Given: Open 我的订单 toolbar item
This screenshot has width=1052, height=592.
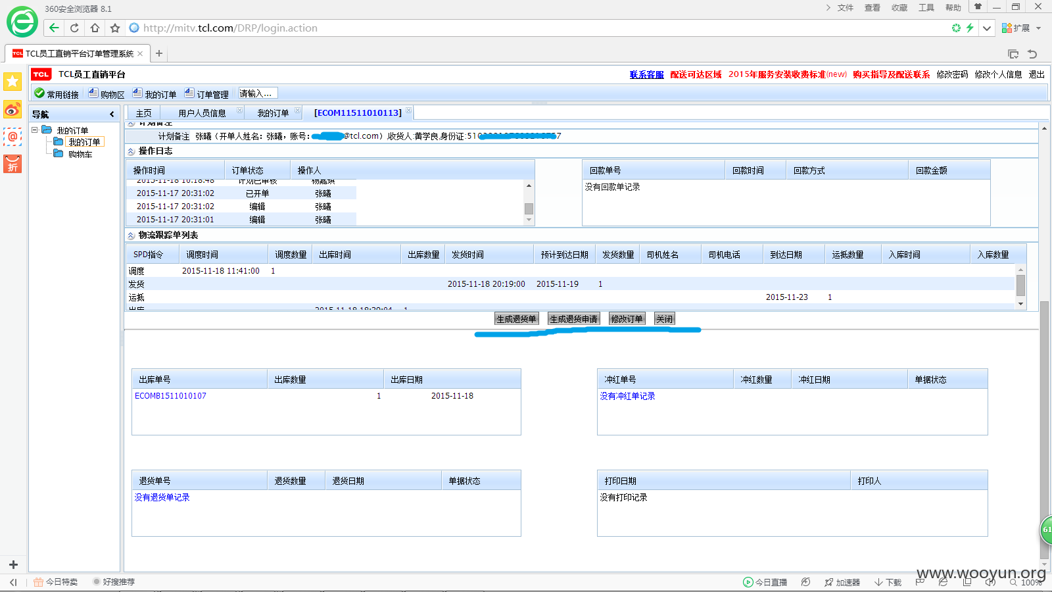Looking at the screenshot, I should click(155, 94).
